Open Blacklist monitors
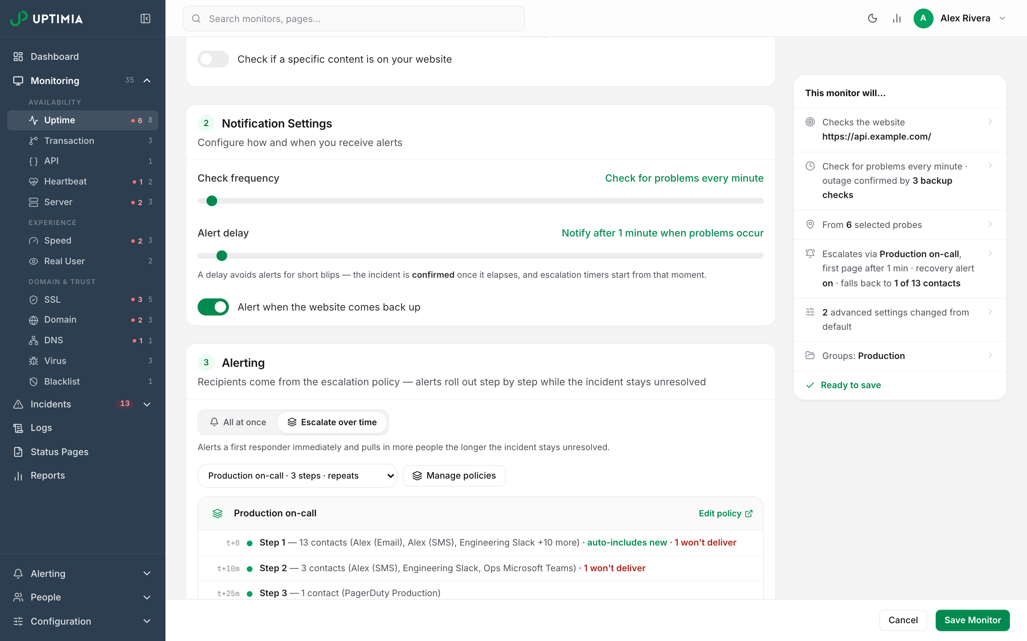 83,381
